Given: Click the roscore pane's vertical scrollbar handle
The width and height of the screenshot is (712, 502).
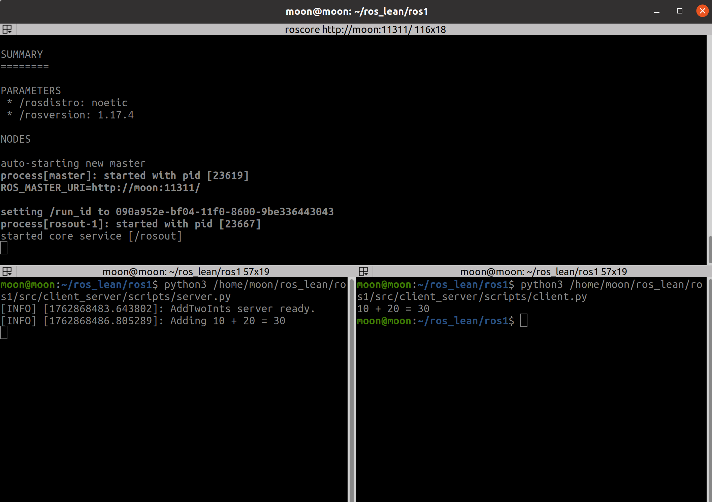Looking at the screenshot, I should 710,249.
